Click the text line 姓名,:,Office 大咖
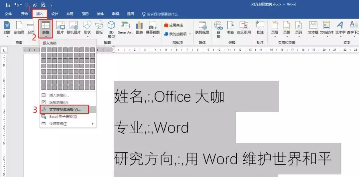The height and width of the screenshot is (177, 359). tap(169, 97)
